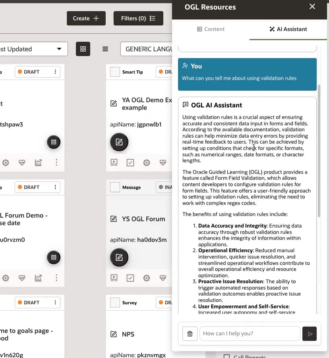This screenshot has height=358, width=329.
Task: Click the AI chat panel scrollbar
Action: pyautogui.click(x=319, y=151)
